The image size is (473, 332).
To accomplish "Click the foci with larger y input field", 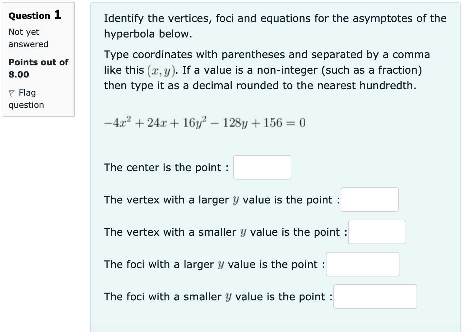I will coord(362,264).
